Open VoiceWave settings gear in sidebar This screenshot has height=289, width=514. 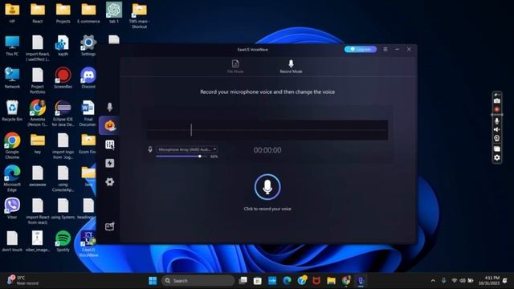[109, 182]
